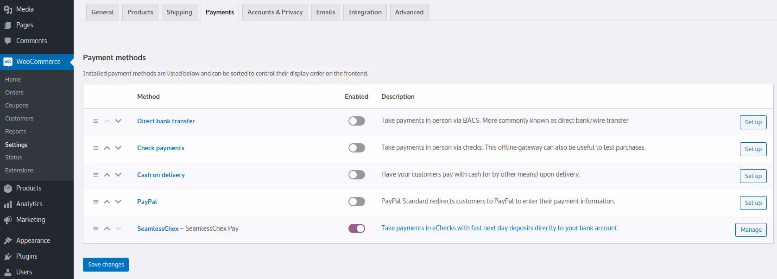Image resolution: width=777 pixels, height=279 pixels.
Task: Switch to the Emails tab
Action: [326, 12]
